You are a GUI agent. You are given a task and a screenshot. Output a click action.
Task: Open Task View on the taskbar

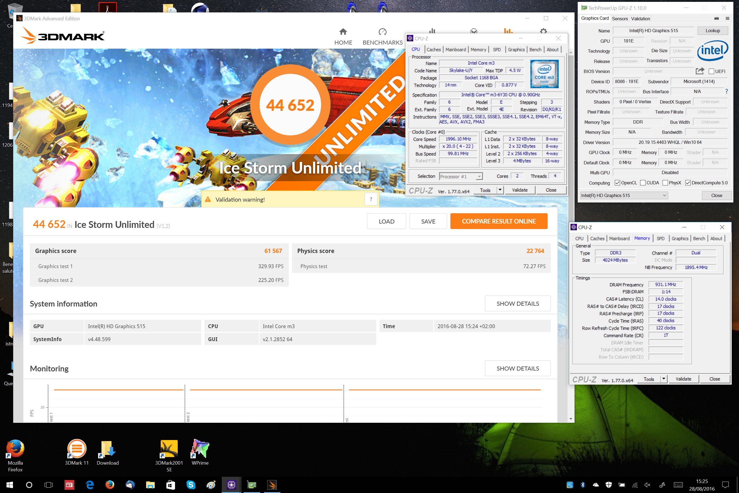(x=49, y=485)
